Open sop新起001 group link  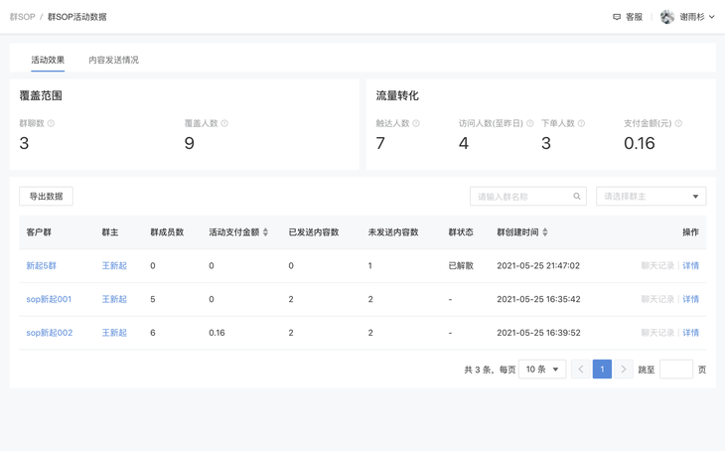(x=49, y=299)
